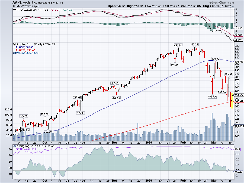Click the High 257.61 value
Screen dimensions: 244x183
[x=135, y=6]
